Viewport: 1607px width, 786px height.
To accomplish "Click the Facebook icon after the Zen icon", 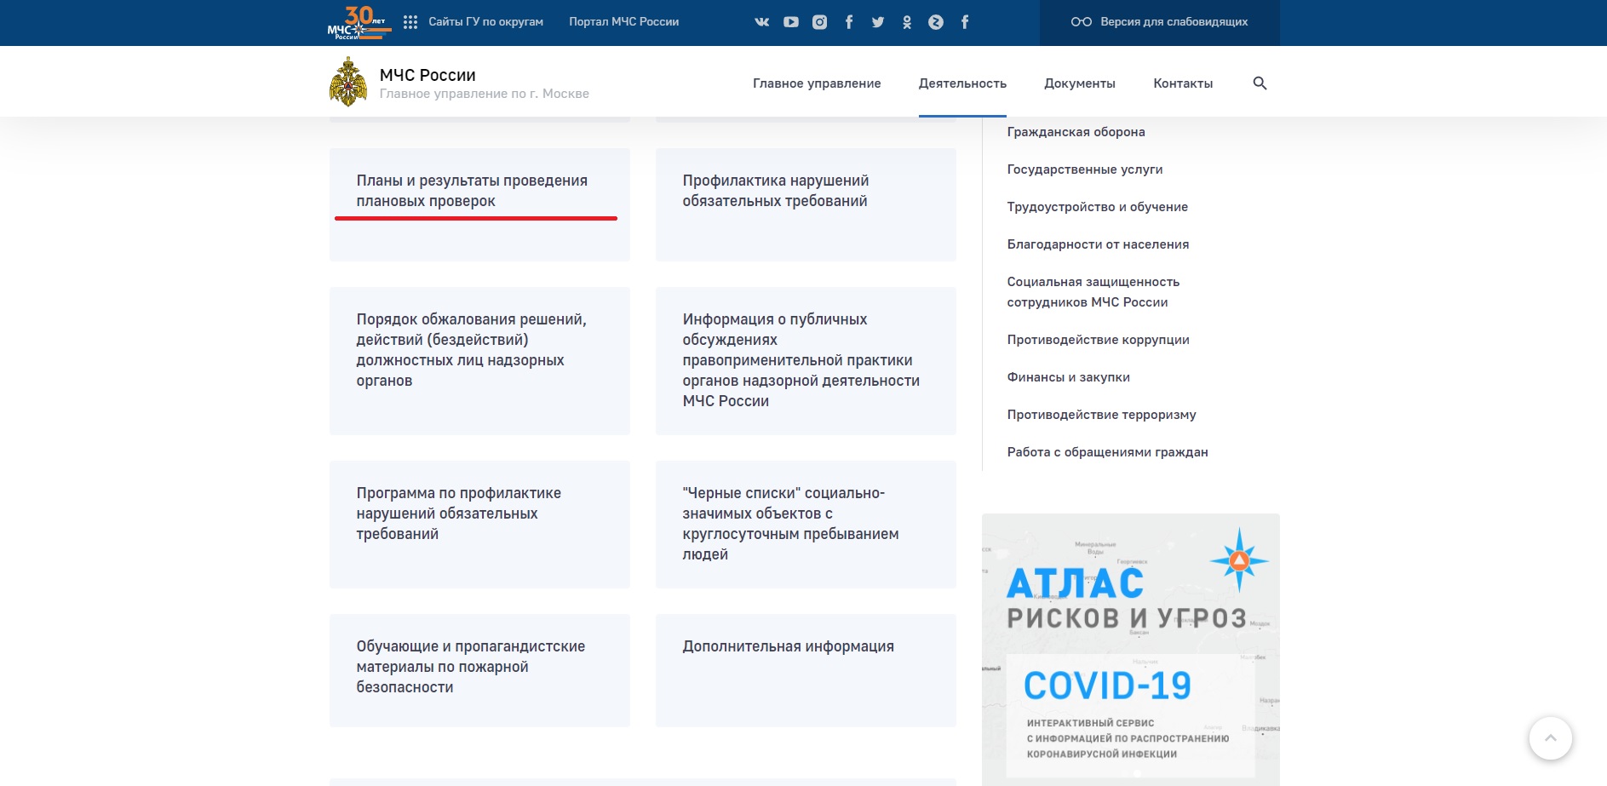I will click(x=965, y=22).
